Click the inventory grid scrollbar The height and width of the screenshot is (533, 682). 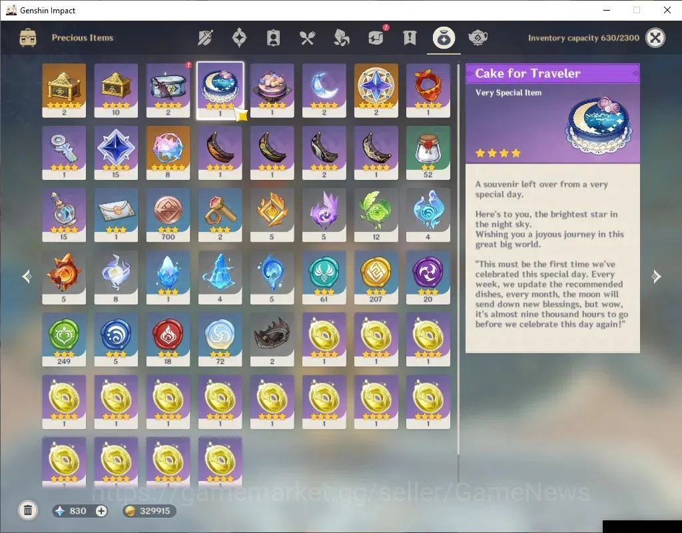click(458, 261)
